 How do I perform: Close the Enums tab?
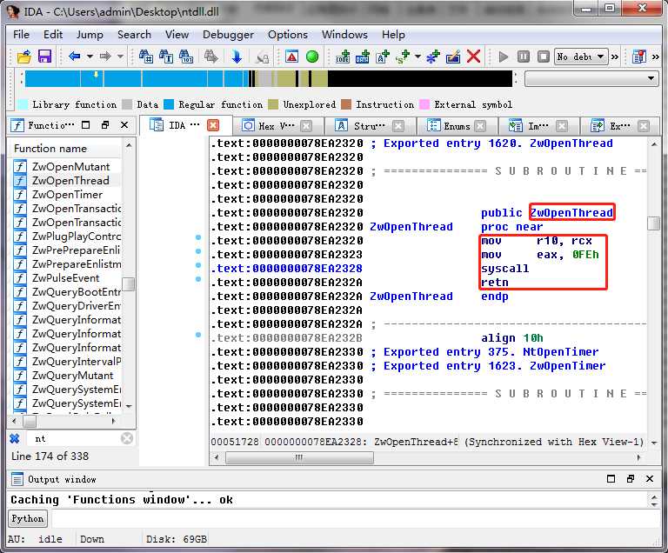point(480,126)
